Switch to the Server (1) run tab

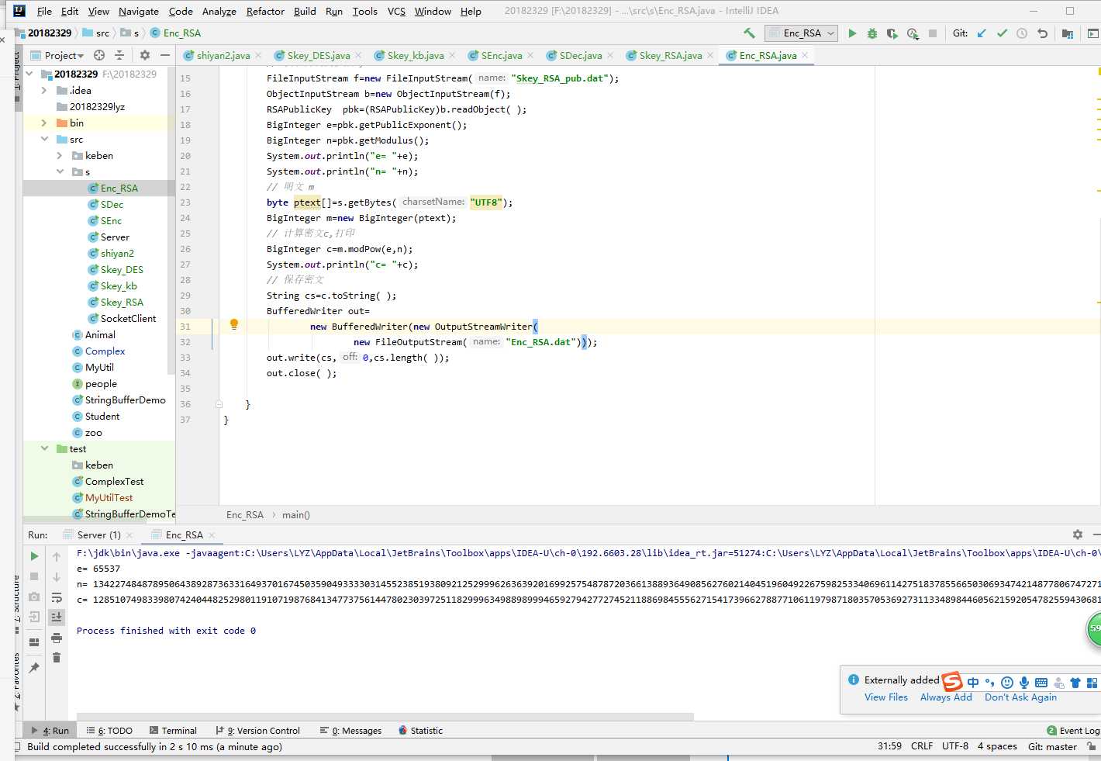point(98,534)
